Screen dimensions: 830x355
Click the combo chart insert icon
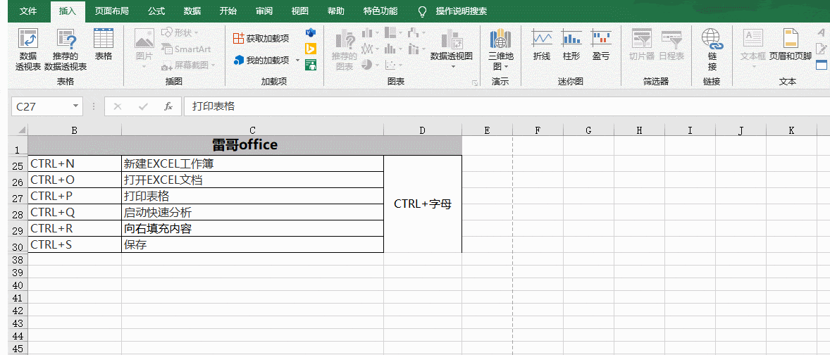(x=414, y=49)
